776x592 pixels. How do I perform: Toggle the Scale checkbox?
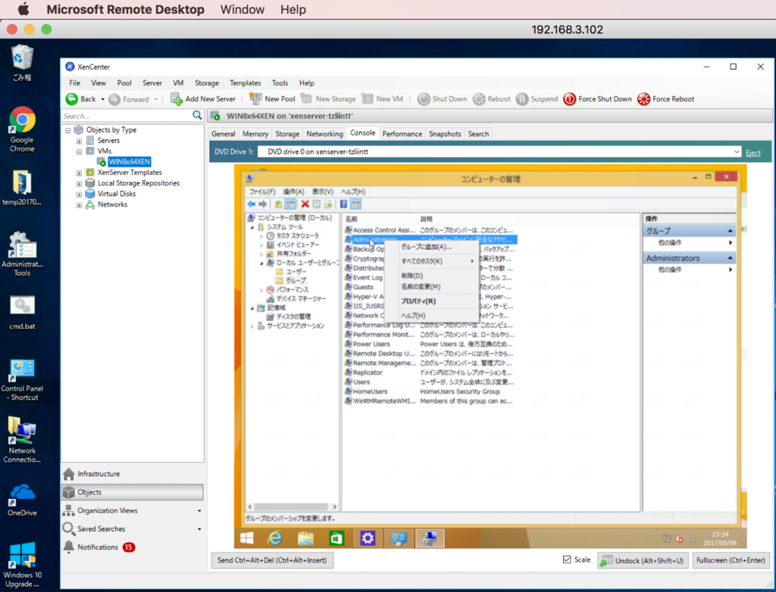coord(567,560)
